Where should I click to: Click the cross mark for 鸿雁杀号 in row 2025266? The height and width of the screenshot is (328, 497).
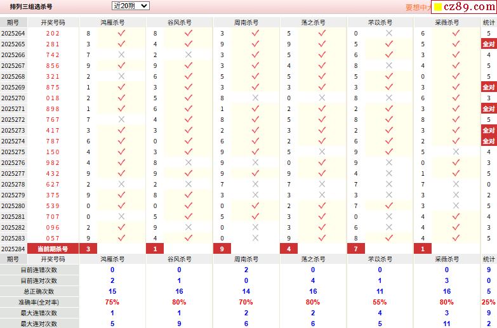point(122,55)
